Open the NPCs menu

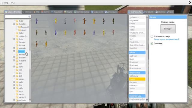pos(13,3)
